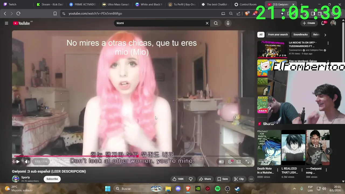Switch to The best ChatBot tab
The image size is (345, 194).
(x=215, y=4)
